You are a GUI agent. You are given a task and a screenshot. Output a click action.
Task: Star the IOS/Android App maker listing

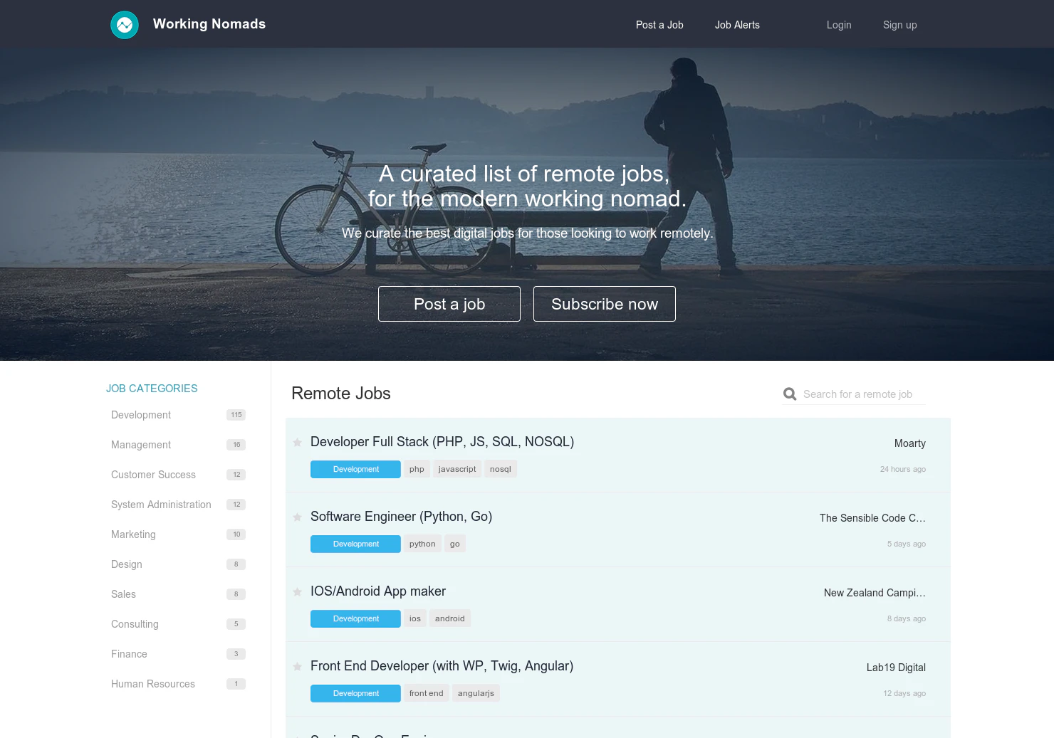pyautogui.click(x=297, y=591)
